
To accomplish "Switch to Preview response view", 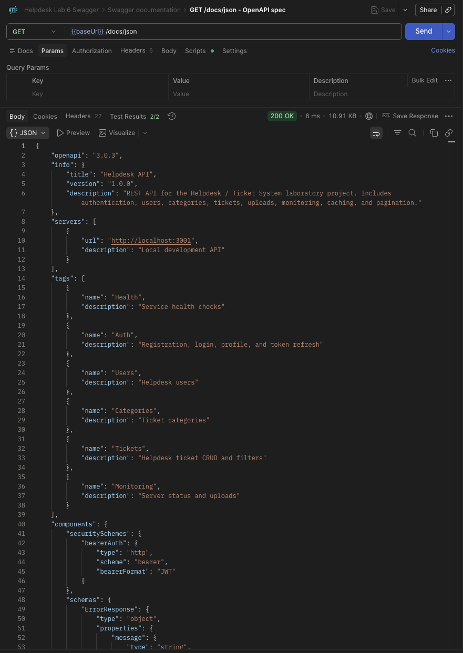I will pyautogui.click(x=73, y=133).
